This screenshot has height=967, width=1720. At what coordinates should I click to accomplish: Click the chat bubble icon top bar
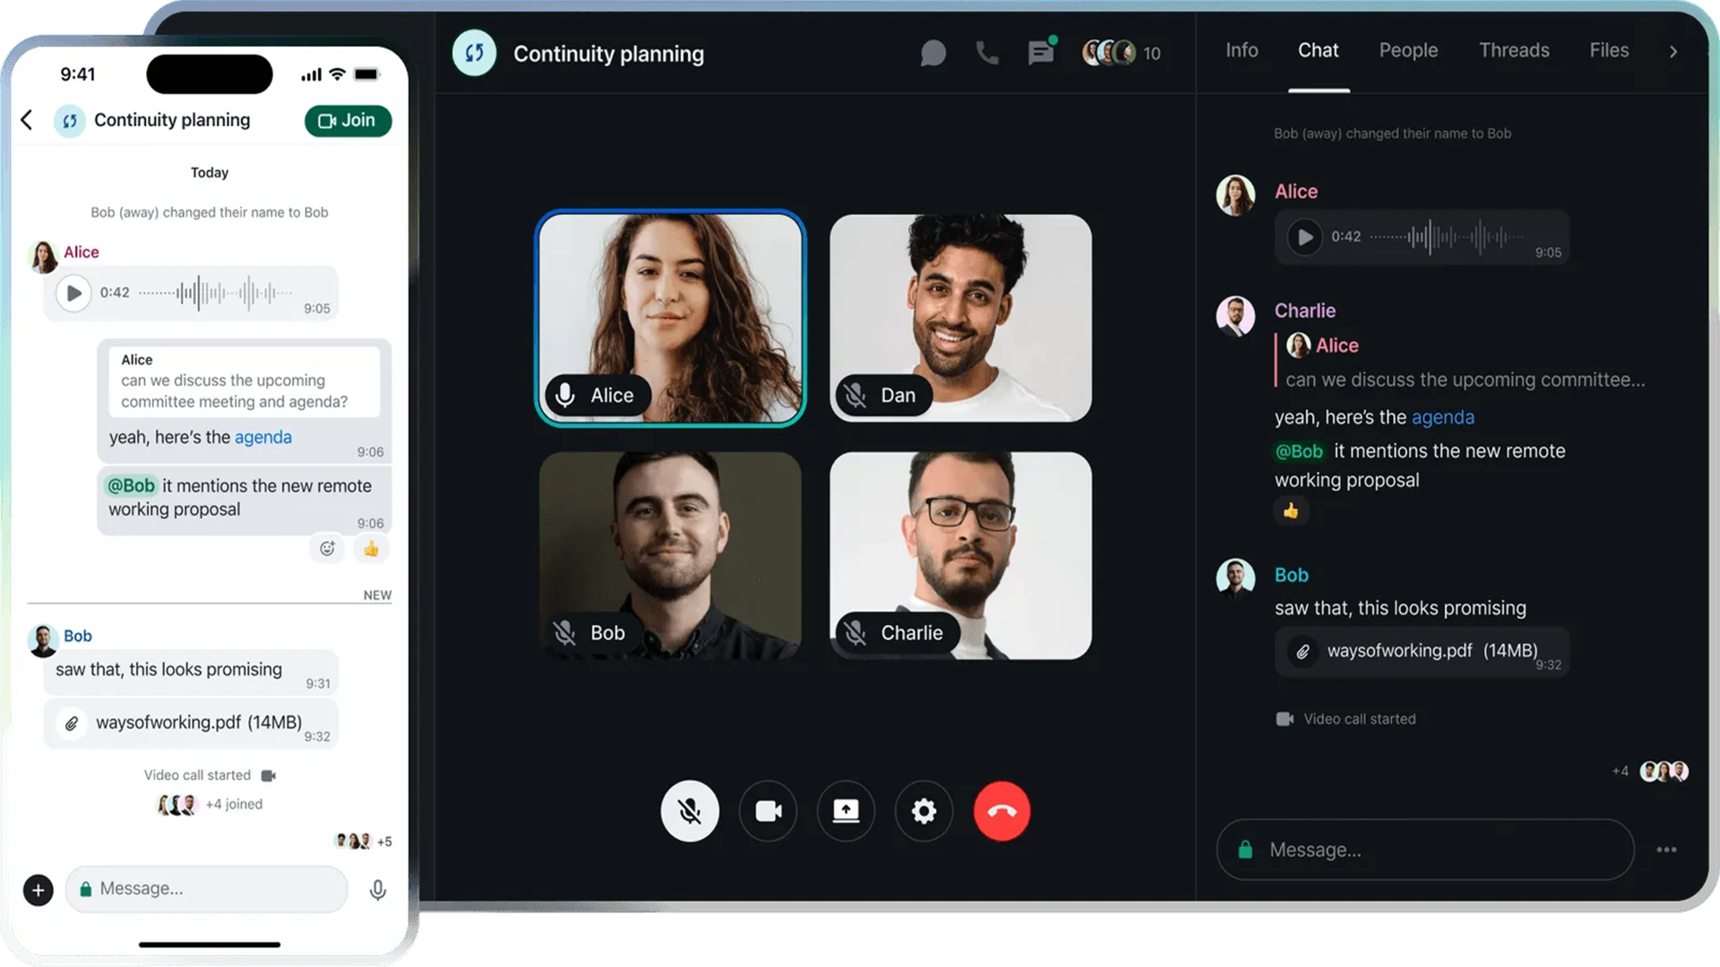(933, 53)
